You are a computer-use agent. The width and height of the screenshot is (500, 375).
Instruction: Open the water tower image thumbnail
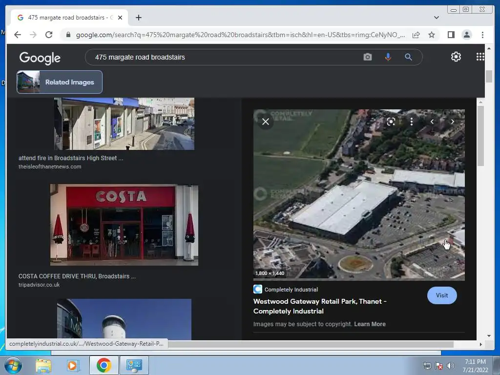[x=124, y=319]
